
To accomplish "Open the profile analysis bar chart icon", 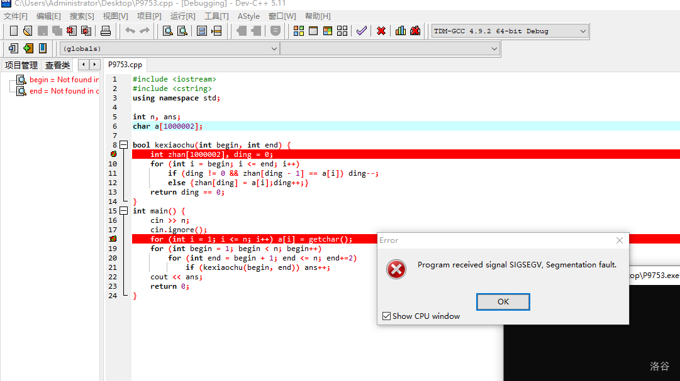I will (x=401, y=31).
